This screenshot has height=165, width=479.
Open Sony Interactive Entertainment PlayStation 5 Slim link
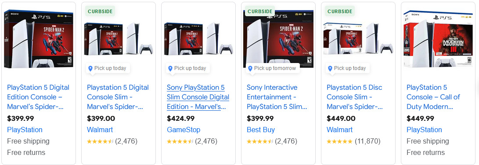277,97
